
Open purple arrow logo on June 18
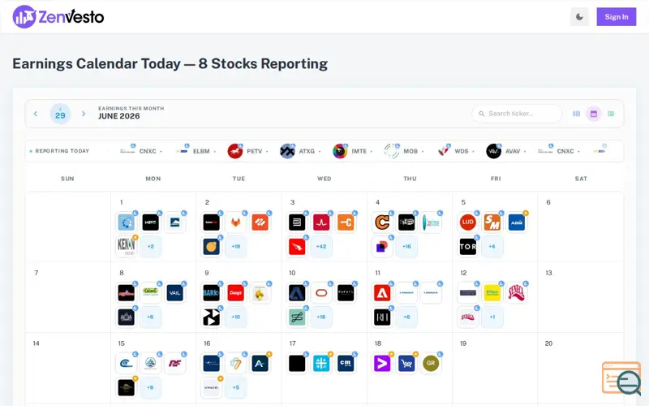point(382,363)
